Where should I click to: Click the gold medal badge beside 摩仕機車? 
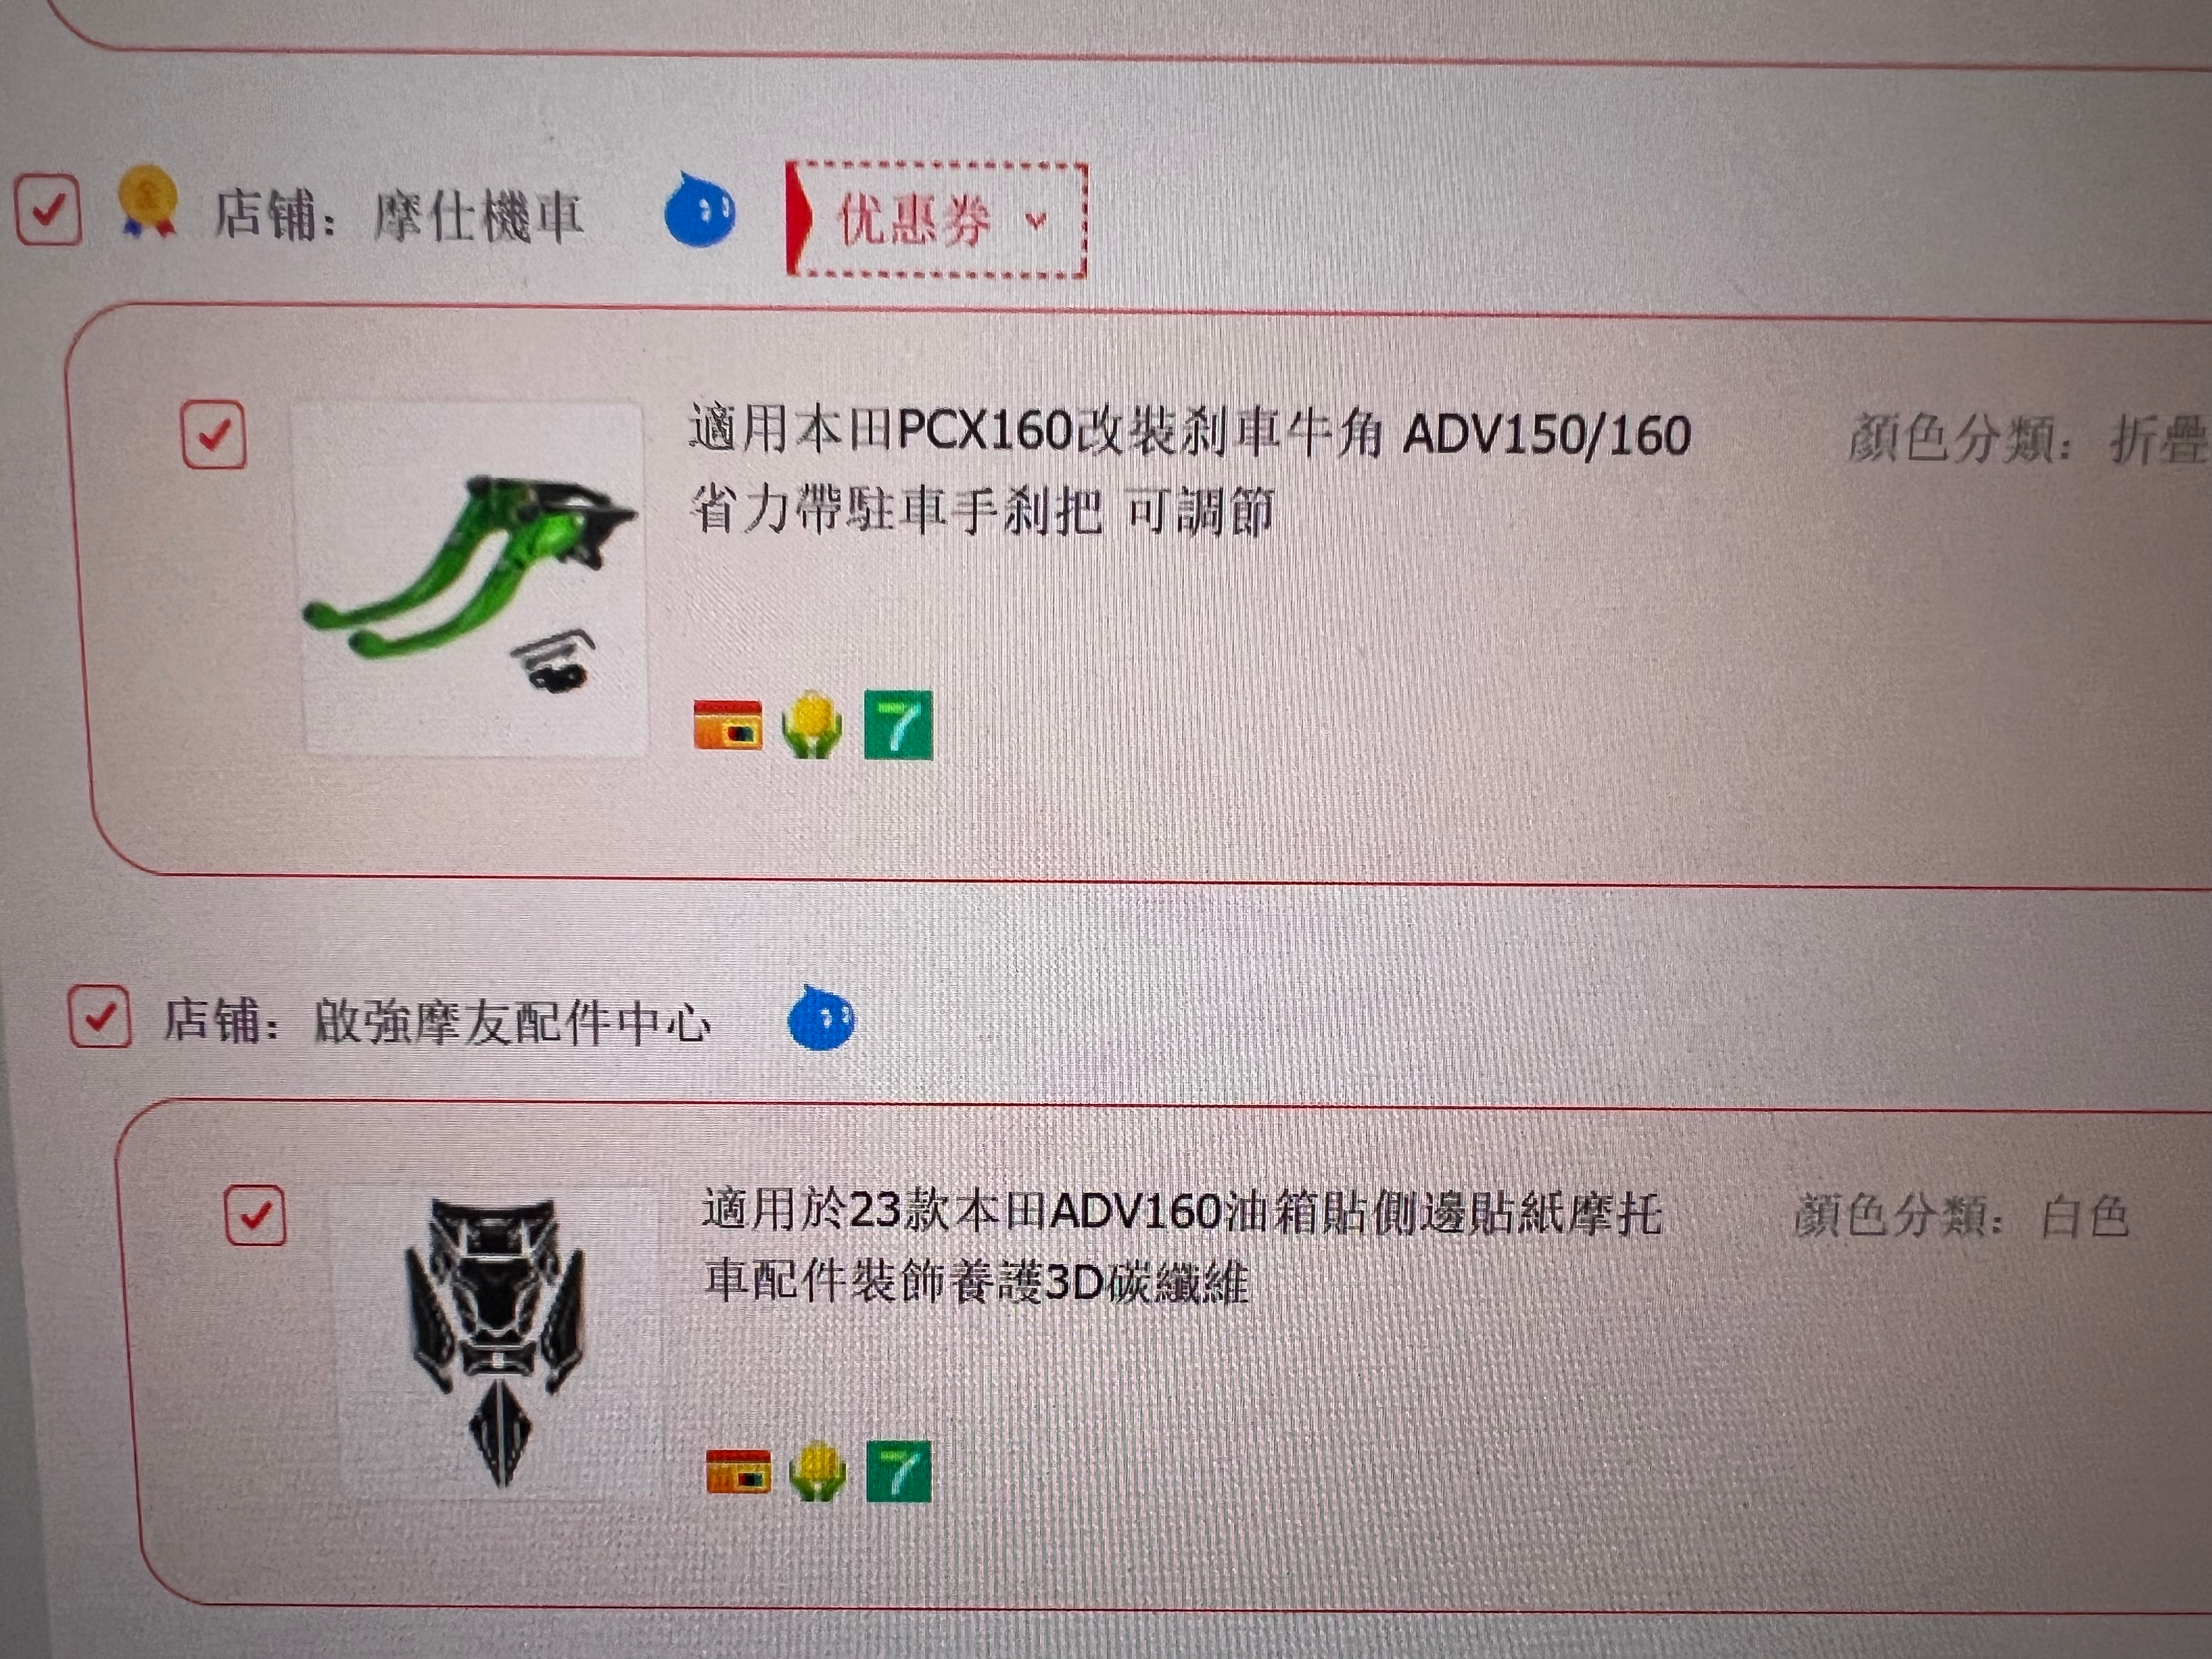pos(147,201)
